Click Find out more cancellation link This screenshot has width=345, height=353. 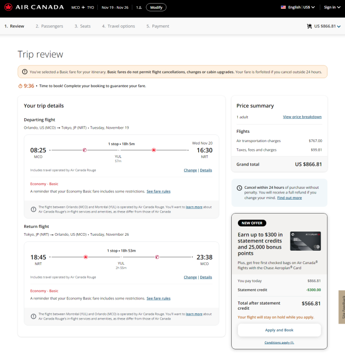click(289, 198)
